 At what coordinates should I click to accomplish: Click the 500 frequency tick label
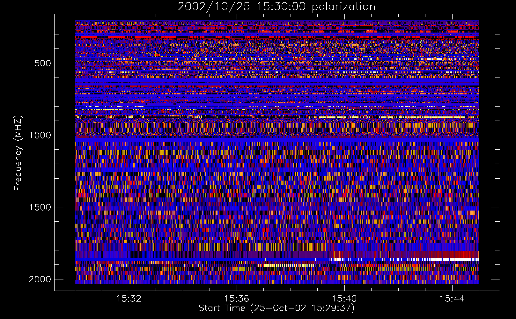pyautogui.click(x=43, y=63)
